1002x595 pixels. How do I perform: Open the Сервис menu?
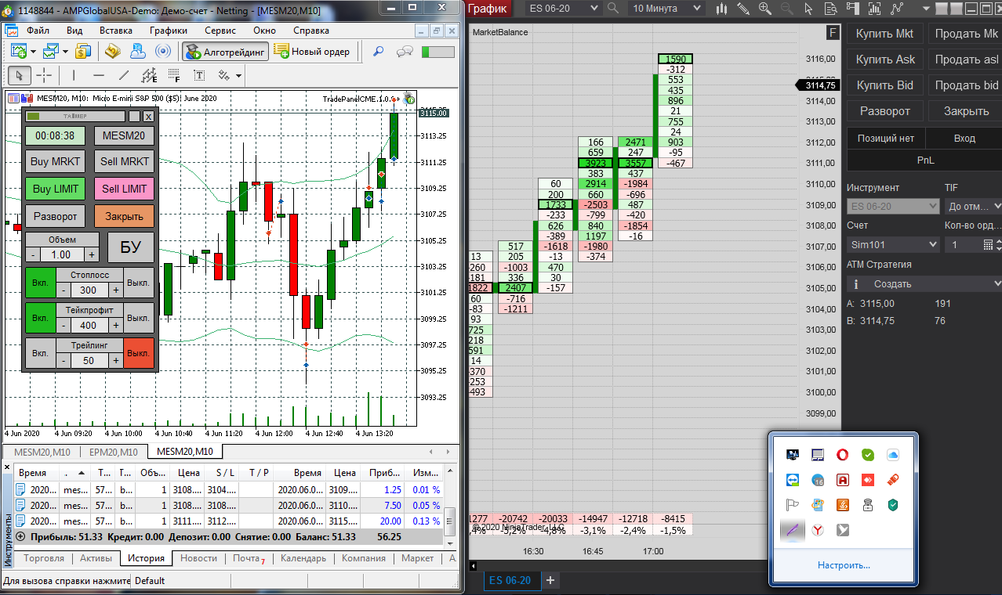[220, 31]
